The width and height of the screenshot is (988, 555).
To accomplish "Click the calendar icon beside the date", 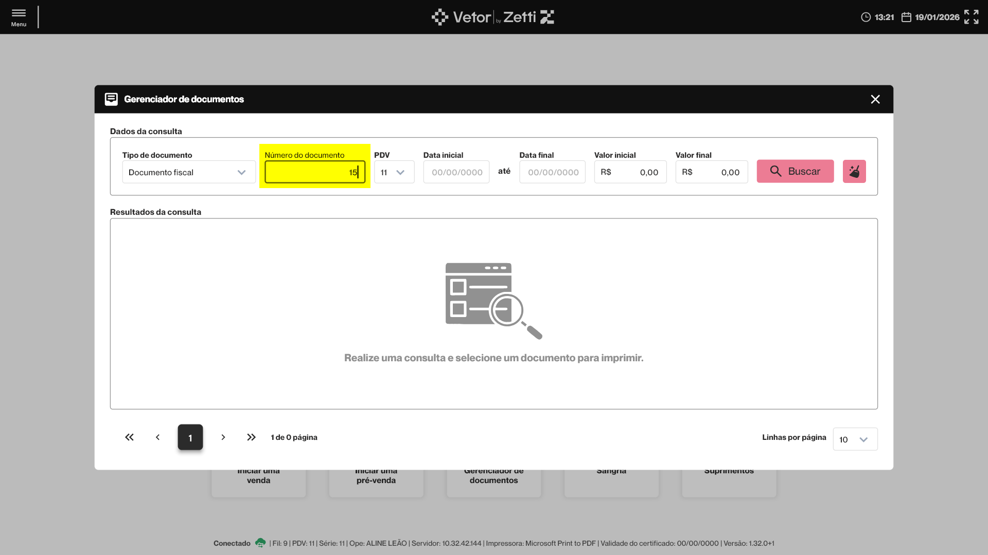I will point(906,17).
